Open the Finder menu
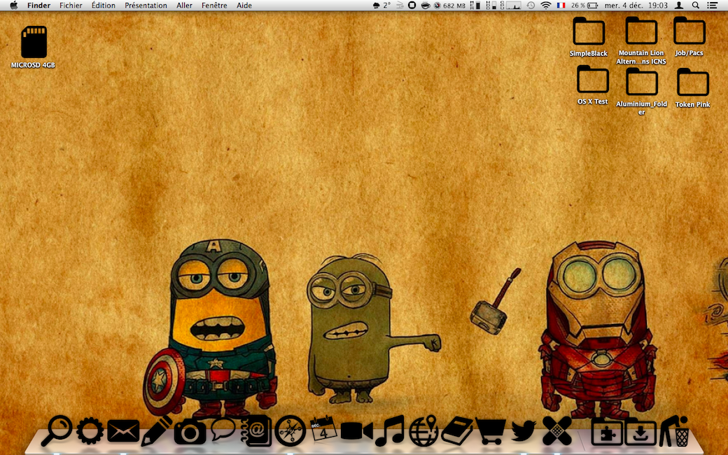The image size is (728, 455). click(x=38, y=5)
